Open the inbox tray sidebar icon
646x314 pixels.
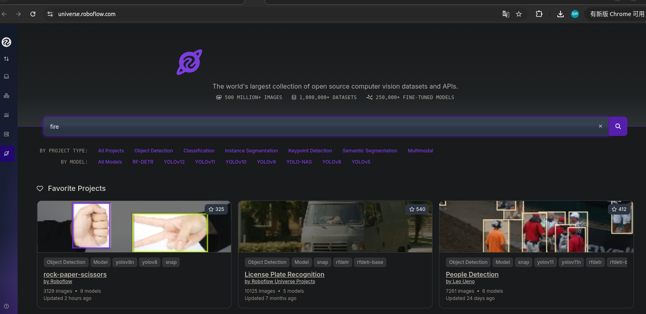pos(6,76)
